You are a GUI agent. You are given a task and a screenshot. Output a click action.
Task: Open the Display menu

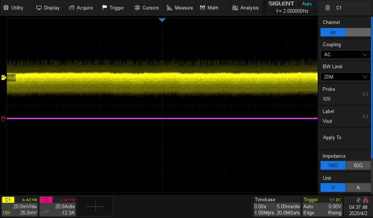tap(48, 8)
